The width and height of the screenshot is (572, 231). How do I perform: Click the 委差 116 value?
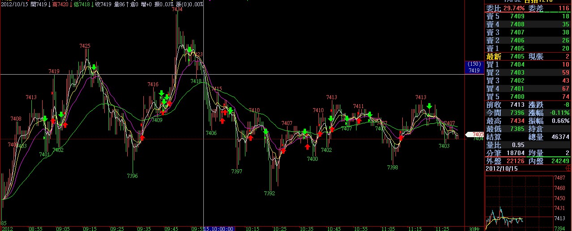[x=563, y=8]
